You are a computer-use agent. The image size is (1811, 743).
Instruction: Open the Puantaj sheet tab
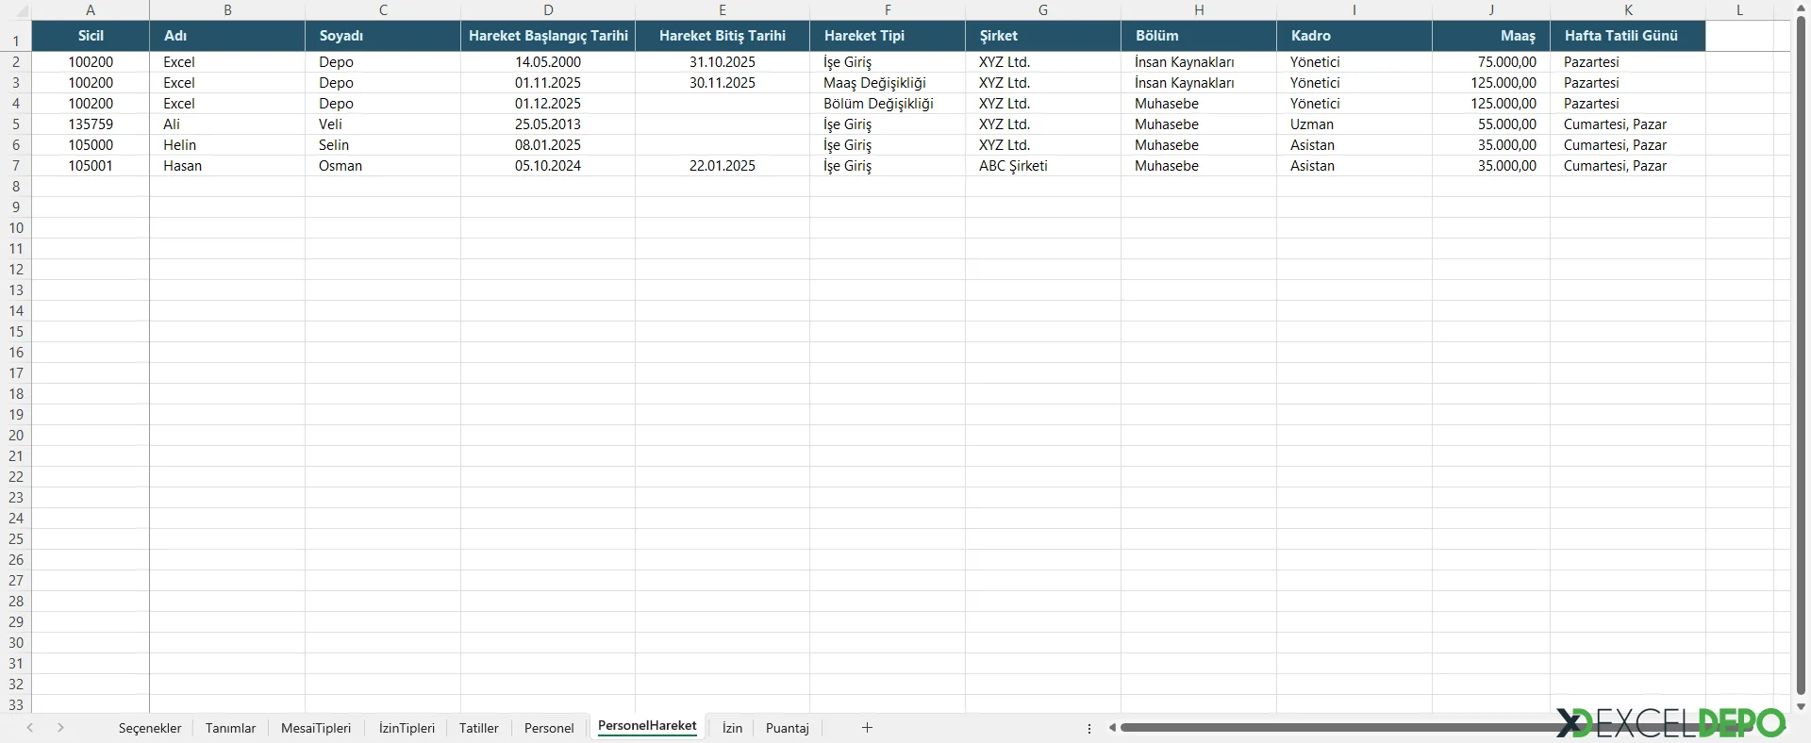(787, 728)
